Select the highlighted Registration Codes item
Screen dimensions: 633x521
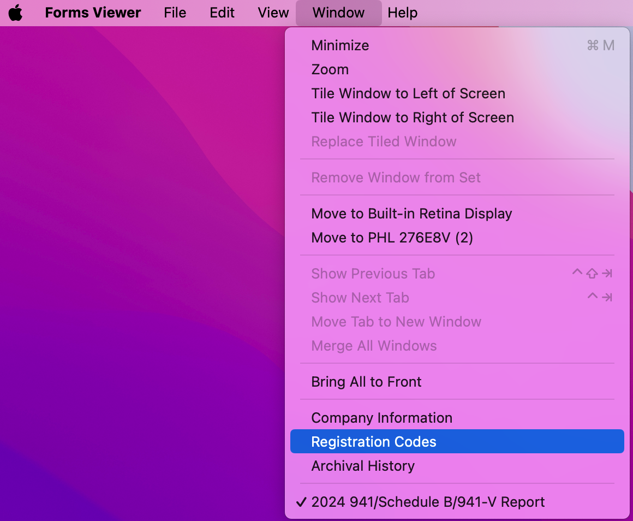[x=373, y=442]
